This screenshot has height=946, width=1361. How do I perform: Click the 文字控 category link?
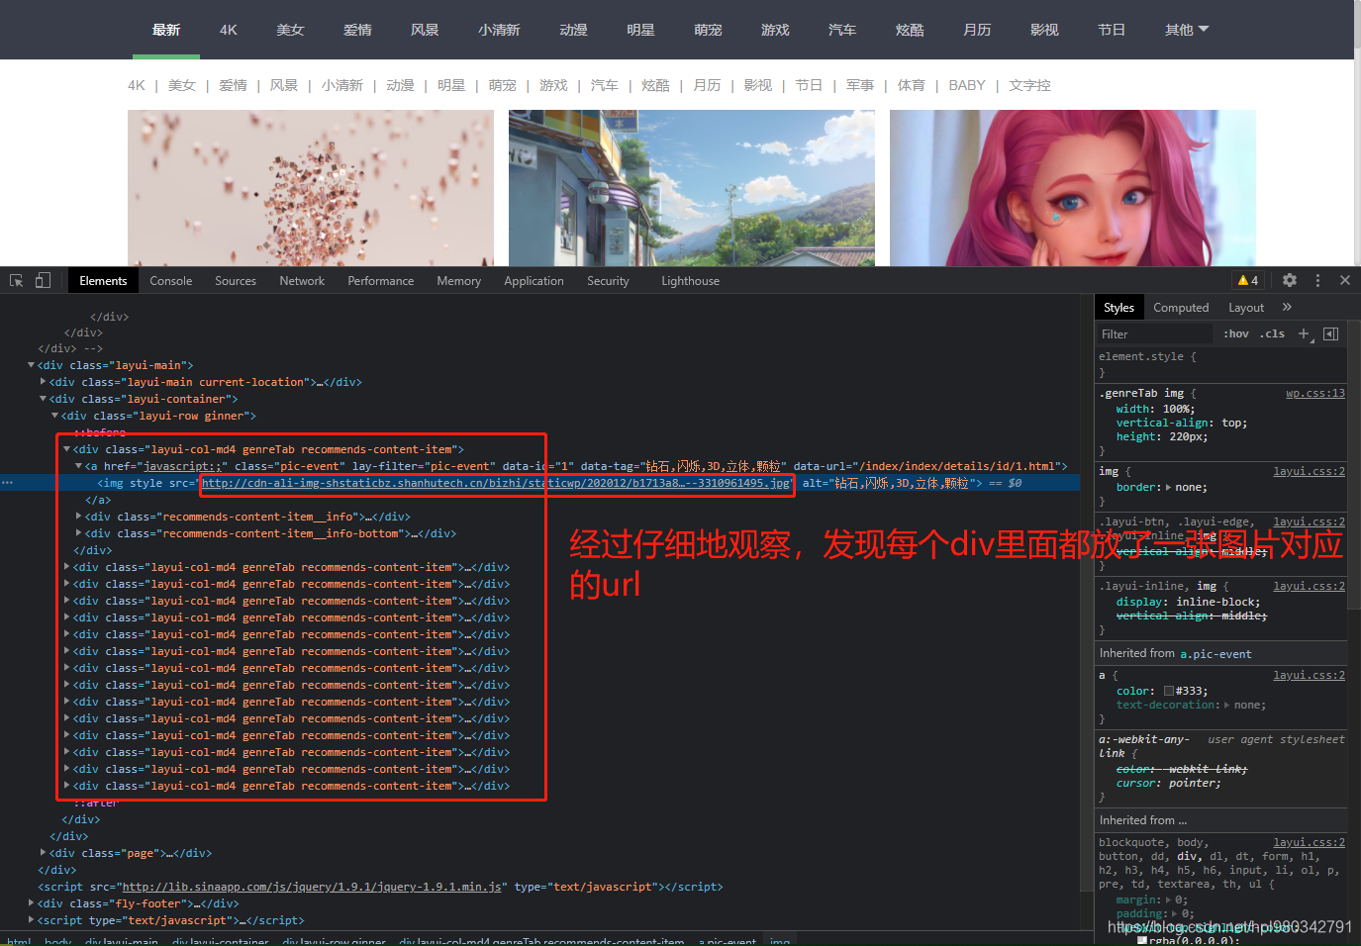click(1029, 85)
